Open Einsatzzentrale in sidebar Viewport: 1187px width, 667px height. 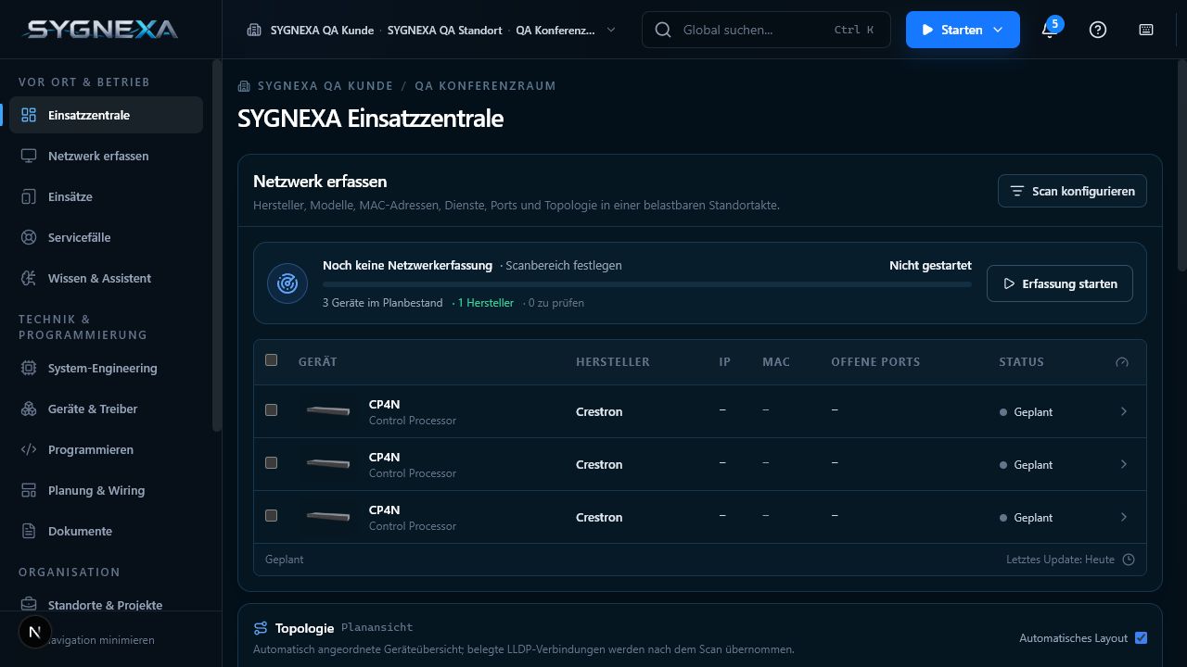pyautogui.click(x=106, y=115)
